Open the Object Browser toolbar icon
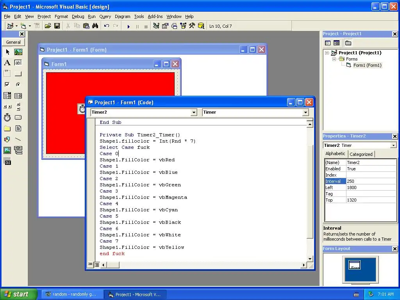This screenshot has height=300, width=400. click(183, 26)
